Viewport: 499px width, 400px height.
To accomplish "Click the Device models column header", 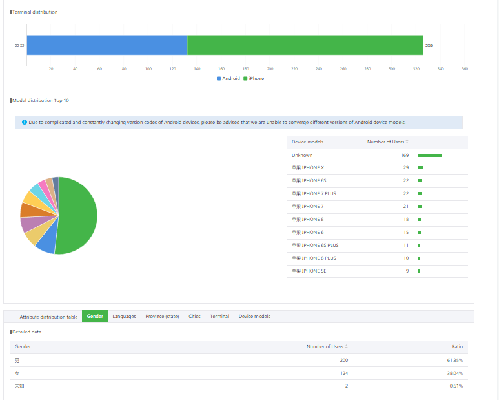I will [x=308, y=142].
